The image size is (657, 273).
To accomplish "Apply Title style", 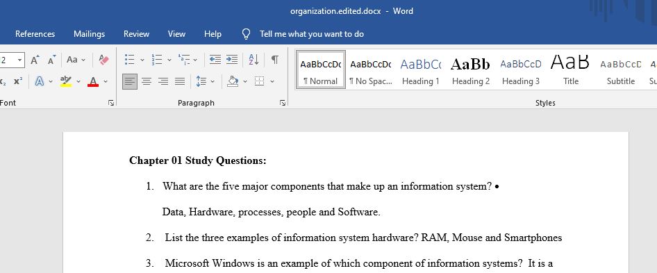I will [x=571, y=70].
